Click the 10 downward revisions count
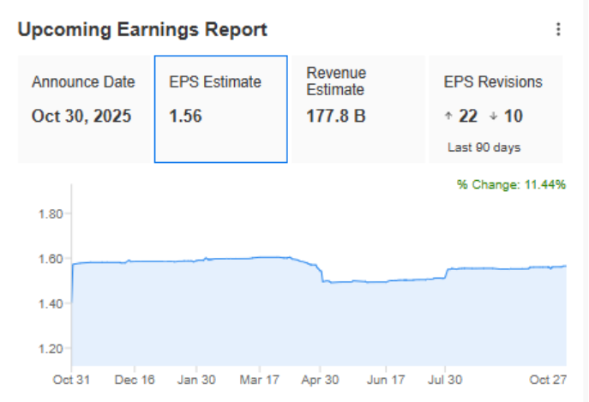 [513, 116]
